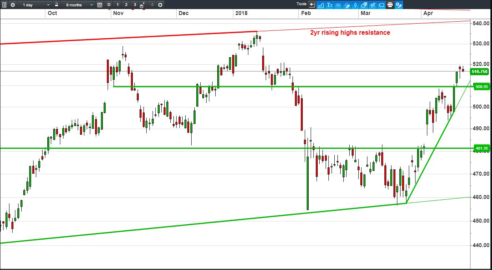Screen dimensions: 492x270
Task: Select the grid color picker tool
Action: (347, 5)
